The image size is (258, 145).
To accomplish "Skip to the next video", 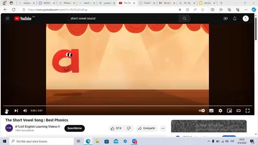I will (x=16, y=111).
